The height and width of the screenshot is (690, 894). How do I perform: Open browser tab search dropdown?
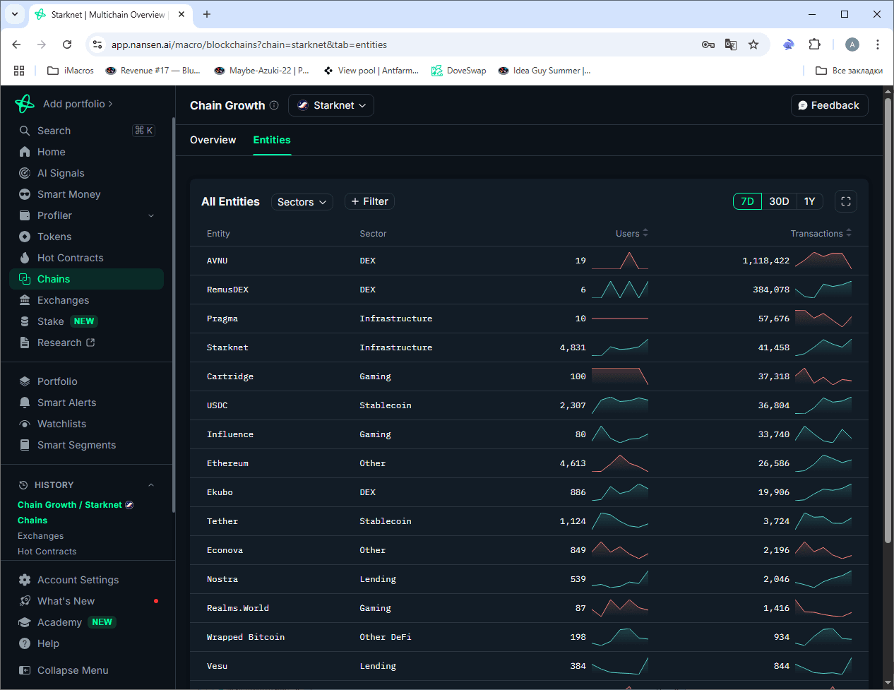tap(14, 14)
